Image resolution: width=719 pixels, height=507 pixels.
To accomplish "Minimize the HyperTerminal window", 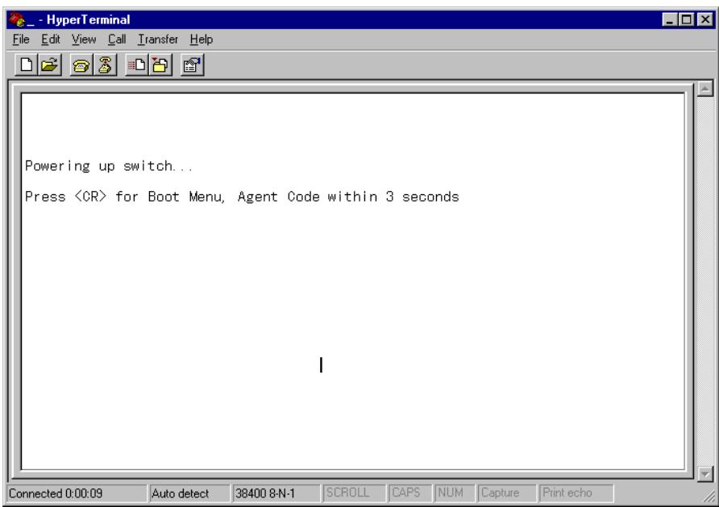I will pos(670,19).
